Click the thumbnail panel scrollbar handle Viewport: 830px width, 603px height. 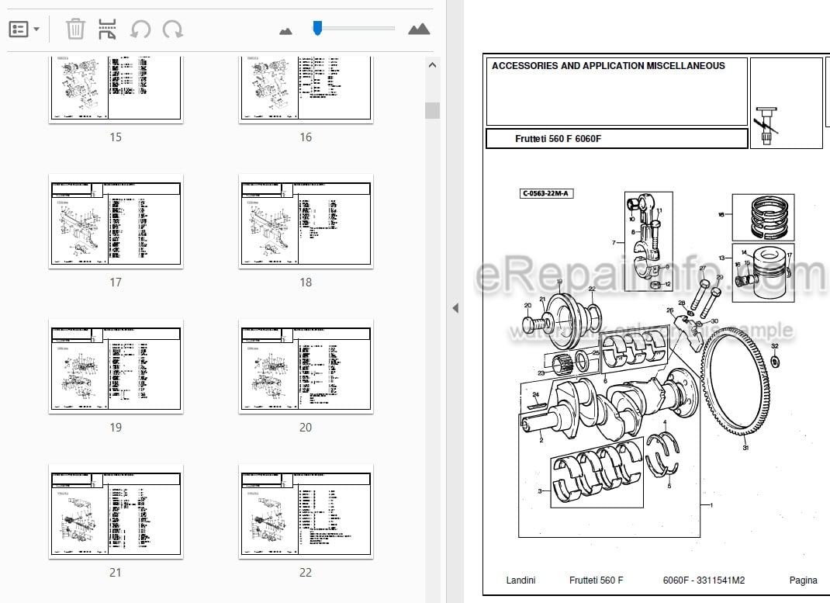[x=433, y=110]
